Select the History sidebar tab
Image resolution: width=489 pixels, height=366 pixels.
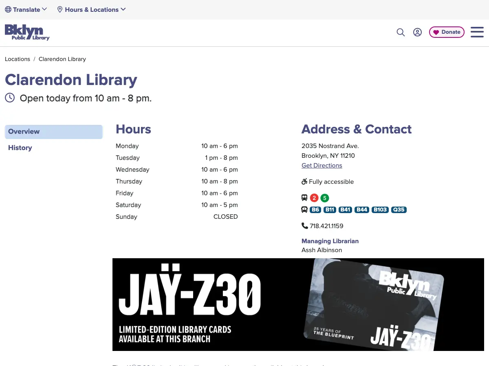pyautogui.click(x=20, y=148)
